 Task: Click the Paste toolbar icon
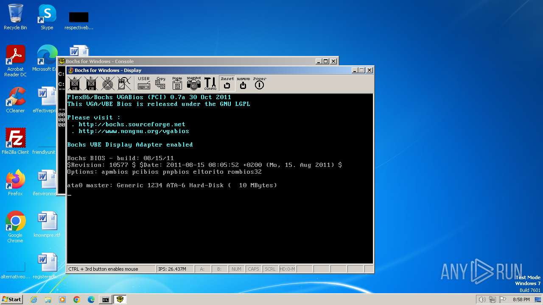coord(177,83)
